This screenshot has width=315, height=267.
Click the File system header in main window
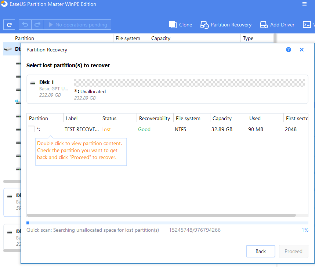pos(128,38)
